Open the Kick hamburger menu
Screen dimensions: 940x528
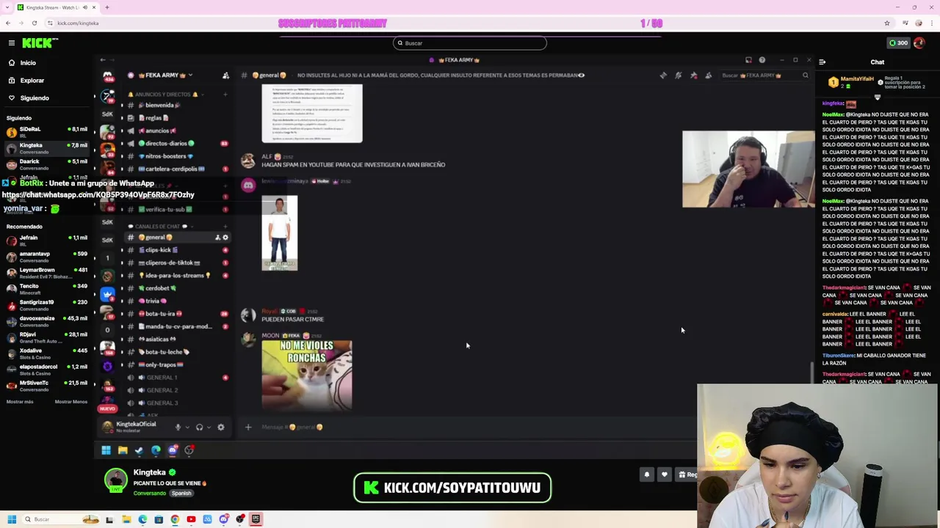pos(12,43)
